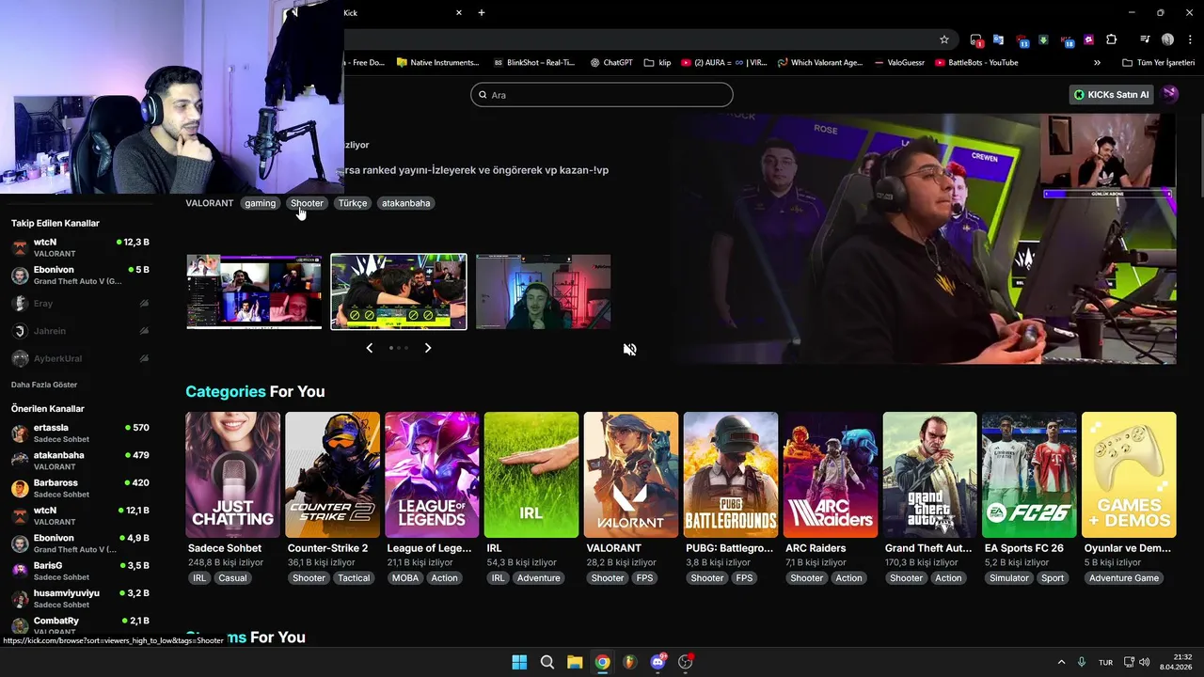Close the Kick browser tab
Viewport: 1204px width, 677px height.
[x=459, y=12]
